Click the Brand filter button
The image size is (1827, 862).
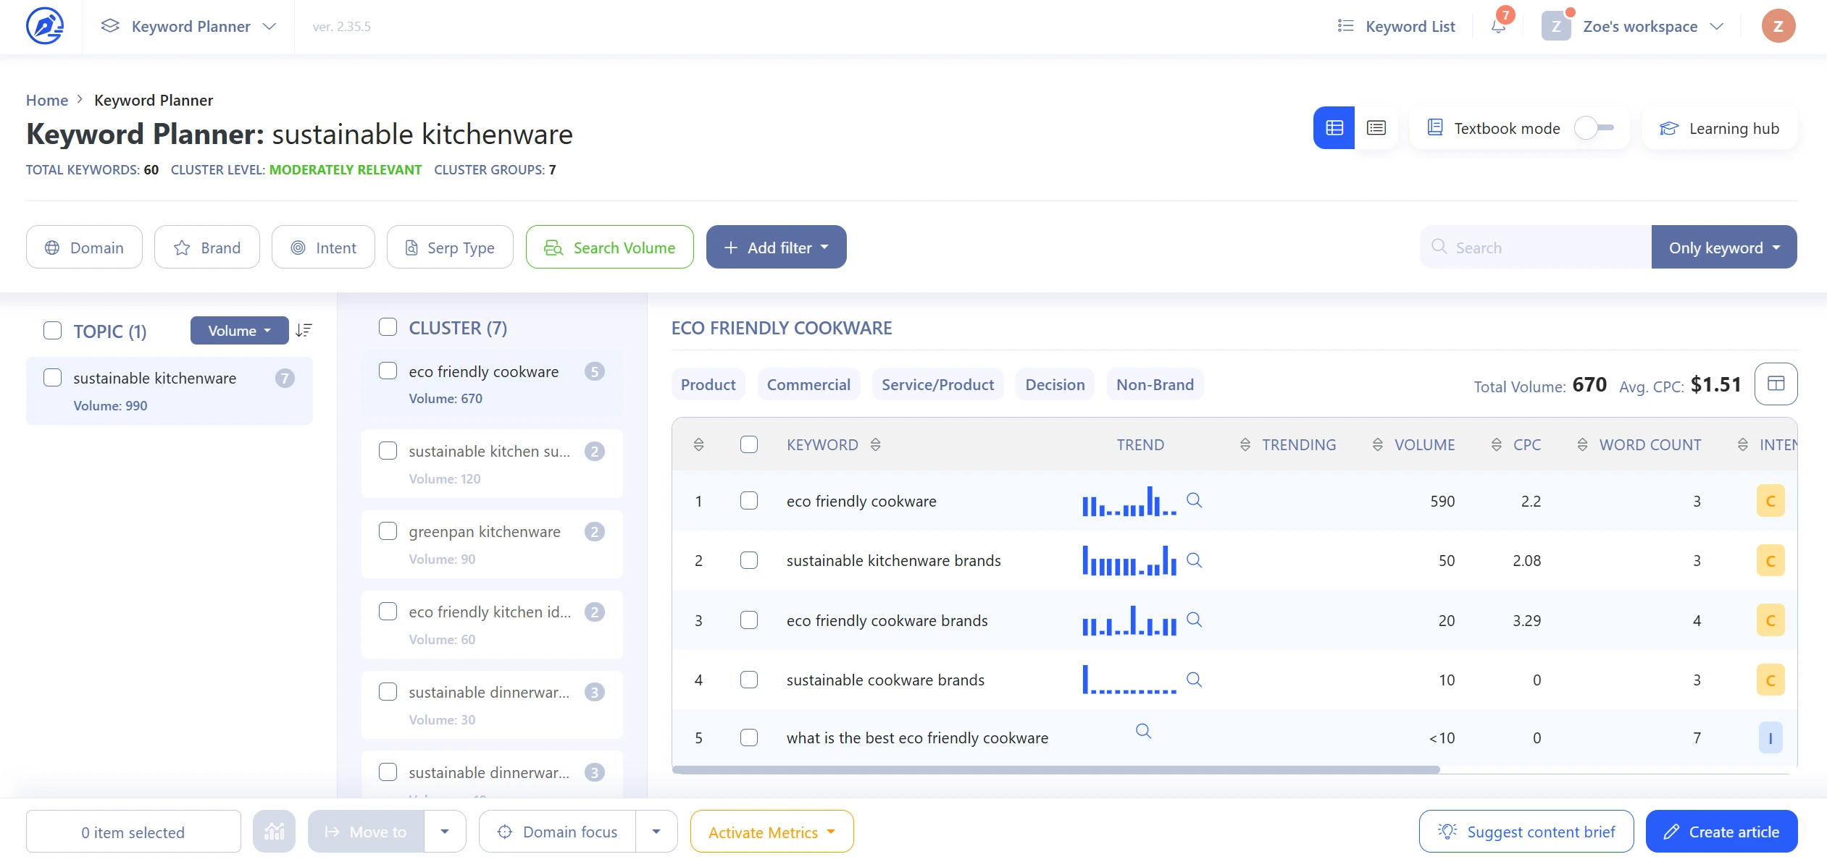207,247
